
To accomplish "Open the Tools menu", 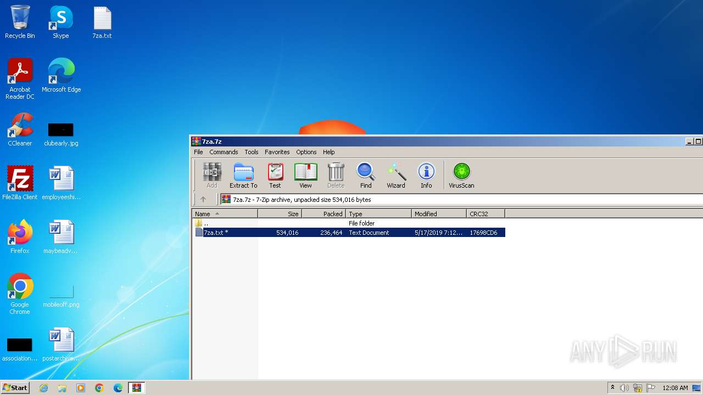I will (x=252, y=152).
